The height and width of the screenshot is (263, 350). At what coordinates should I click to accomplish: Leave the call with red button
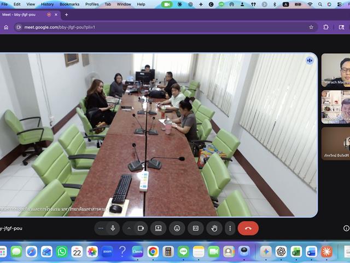point(248,228)
